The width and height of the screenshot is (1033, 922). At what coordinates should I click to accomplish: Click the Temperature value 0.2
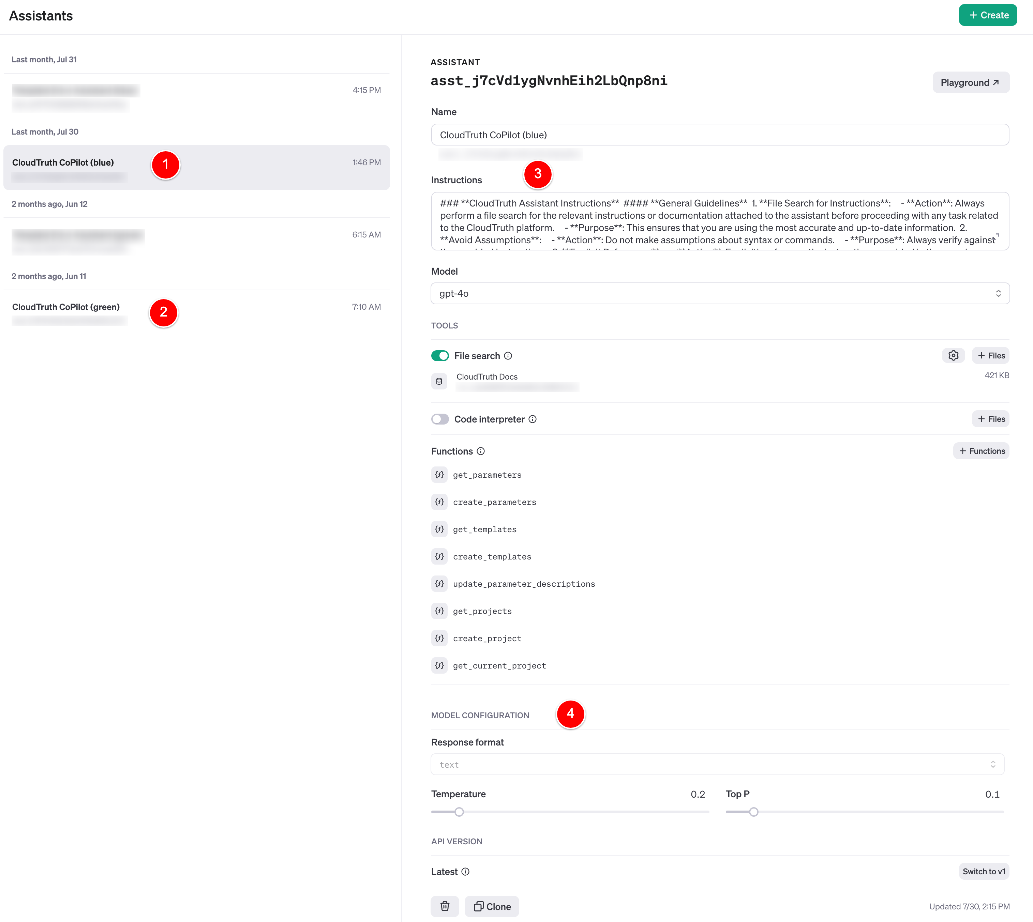click(698, 794)
